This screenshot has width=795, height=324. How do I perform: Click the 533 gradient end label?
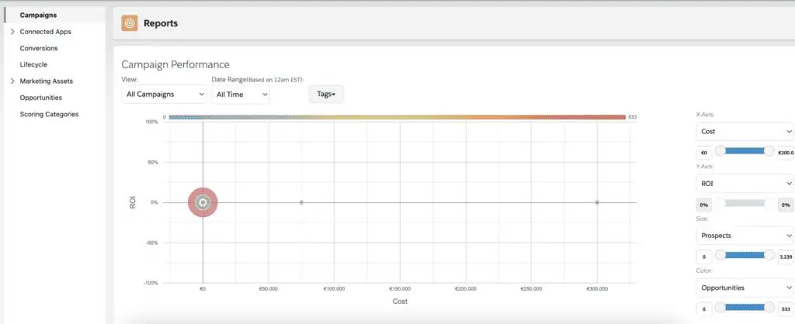[x=632, y=117]
